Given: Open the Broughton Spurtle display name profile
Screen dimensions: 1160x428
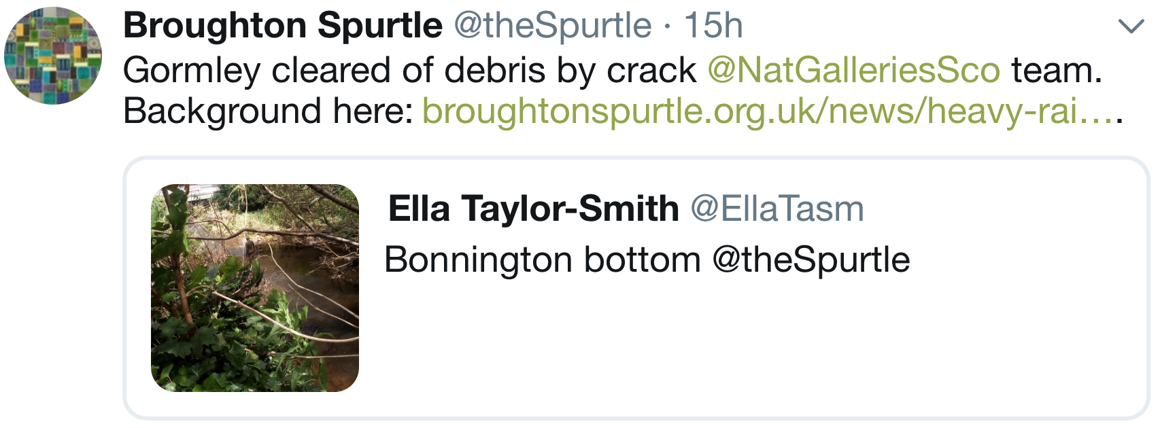Looking at the screenshot, I should pyautogui.click(x=283, y=26).
